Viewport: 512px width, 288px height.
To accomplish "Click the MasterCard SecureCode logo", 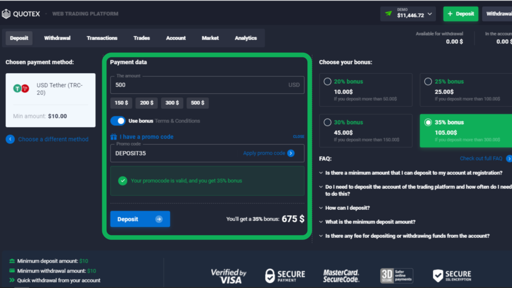I will [x=341, y=276].
